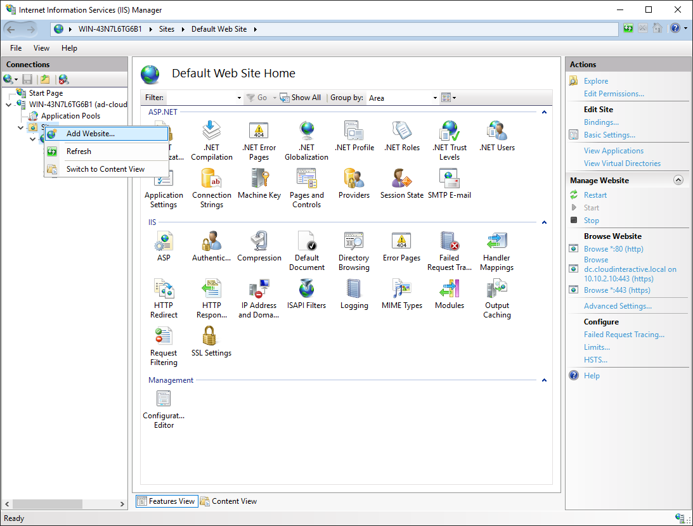Open the HTTP Redirect feature
The width and height of the screenshot is (693, 526).
(164, 298)
